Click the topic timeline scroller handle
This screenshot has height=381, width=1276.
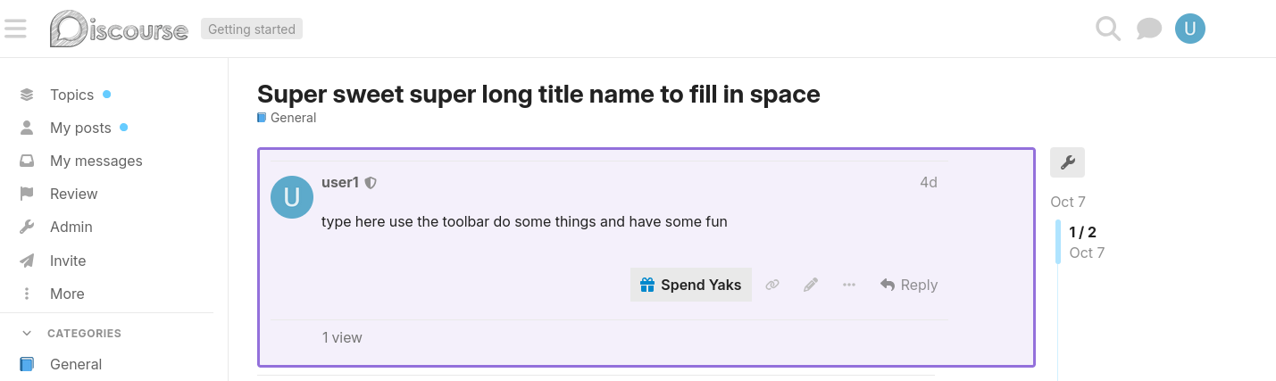point(1058,242)
